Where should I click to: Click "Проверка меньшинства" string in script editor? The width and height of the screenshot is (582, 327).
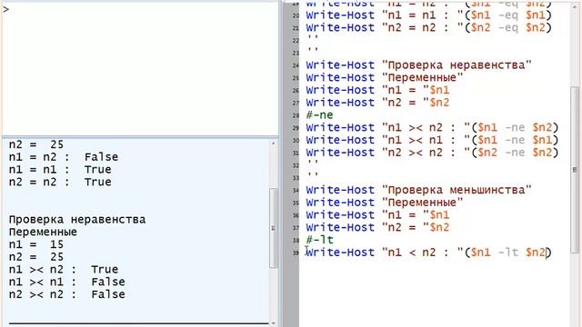coord(457,190)
